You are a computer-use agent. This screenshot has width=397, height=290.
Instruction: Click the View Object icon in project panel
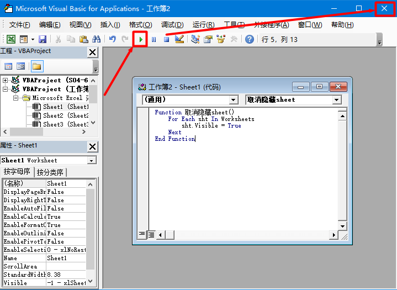21,66
